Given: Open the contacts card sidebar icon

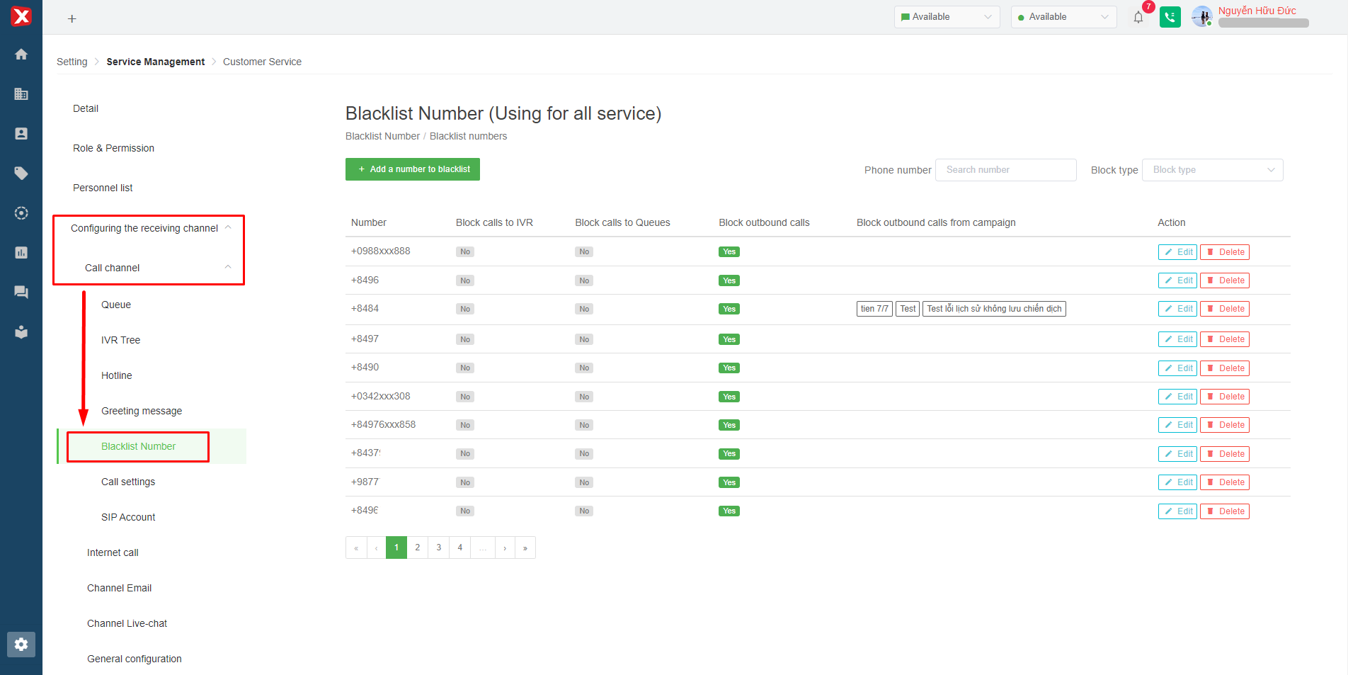Looking at the screenshot, I should pyautogui.click(x=21, y=134).
